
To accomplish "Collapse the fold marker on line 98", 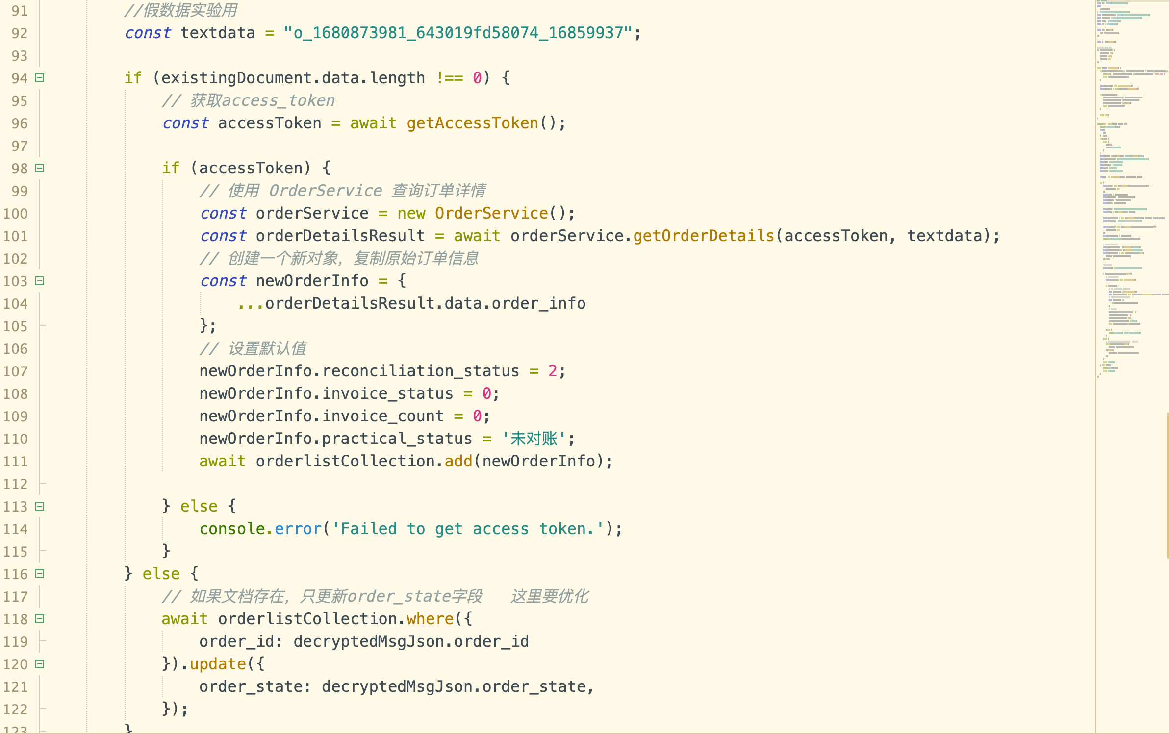I will (40, 168).
